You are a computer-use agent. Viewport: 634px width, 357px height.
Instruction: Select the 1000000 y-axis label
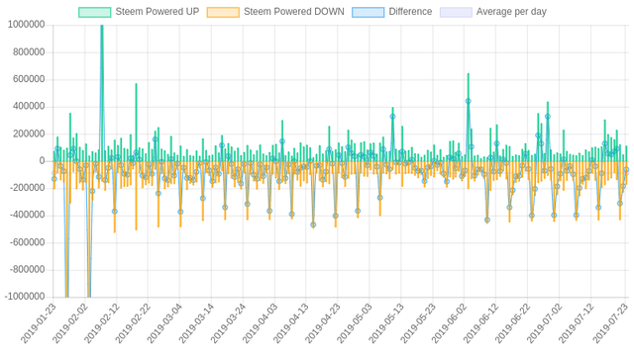(x=27, y=25)
